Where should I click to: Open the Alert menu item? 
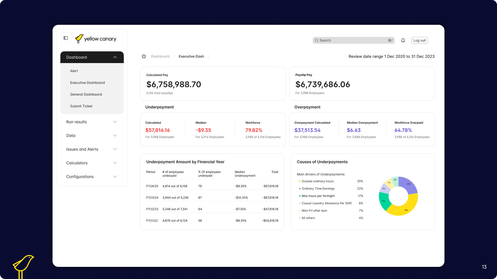point(74,71)
